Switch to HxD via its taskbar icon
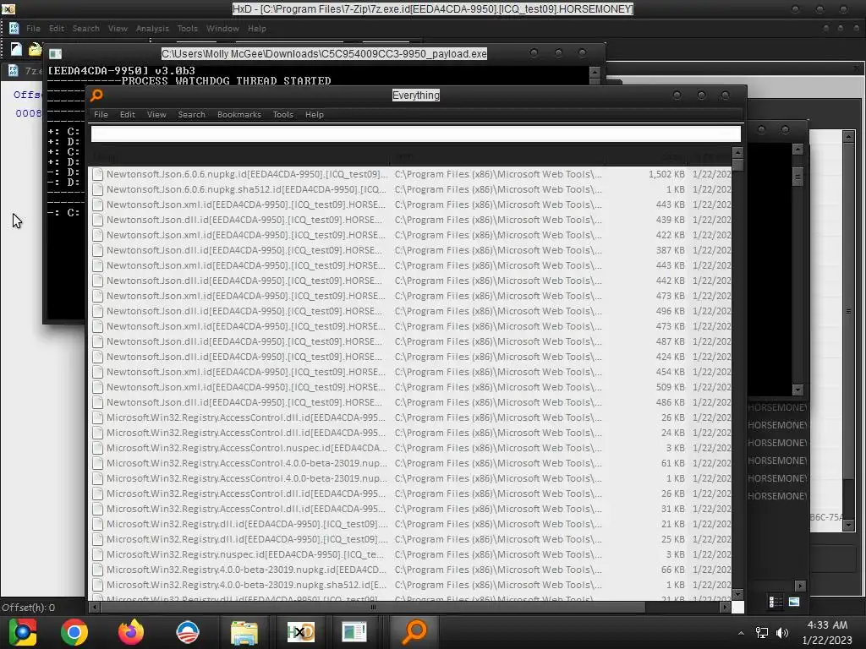This screenshot has height=649, width=866. (x=300, y=632)
